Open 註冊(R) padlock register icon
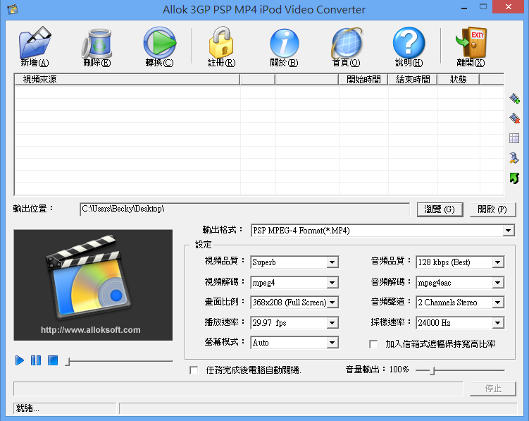This screenshot has height=421, width=529. tap(221, 42)
